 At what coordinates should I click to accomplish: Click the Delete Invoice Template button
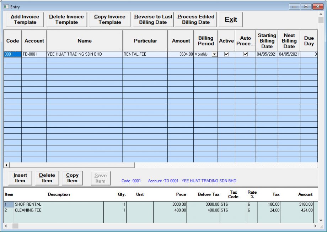tap(66, 20)
